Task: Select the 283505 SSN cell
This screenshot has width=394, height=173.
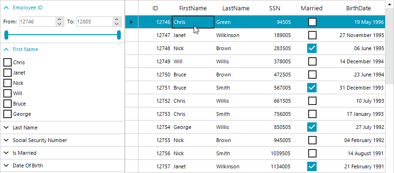Action: click(x=275, y=48)
